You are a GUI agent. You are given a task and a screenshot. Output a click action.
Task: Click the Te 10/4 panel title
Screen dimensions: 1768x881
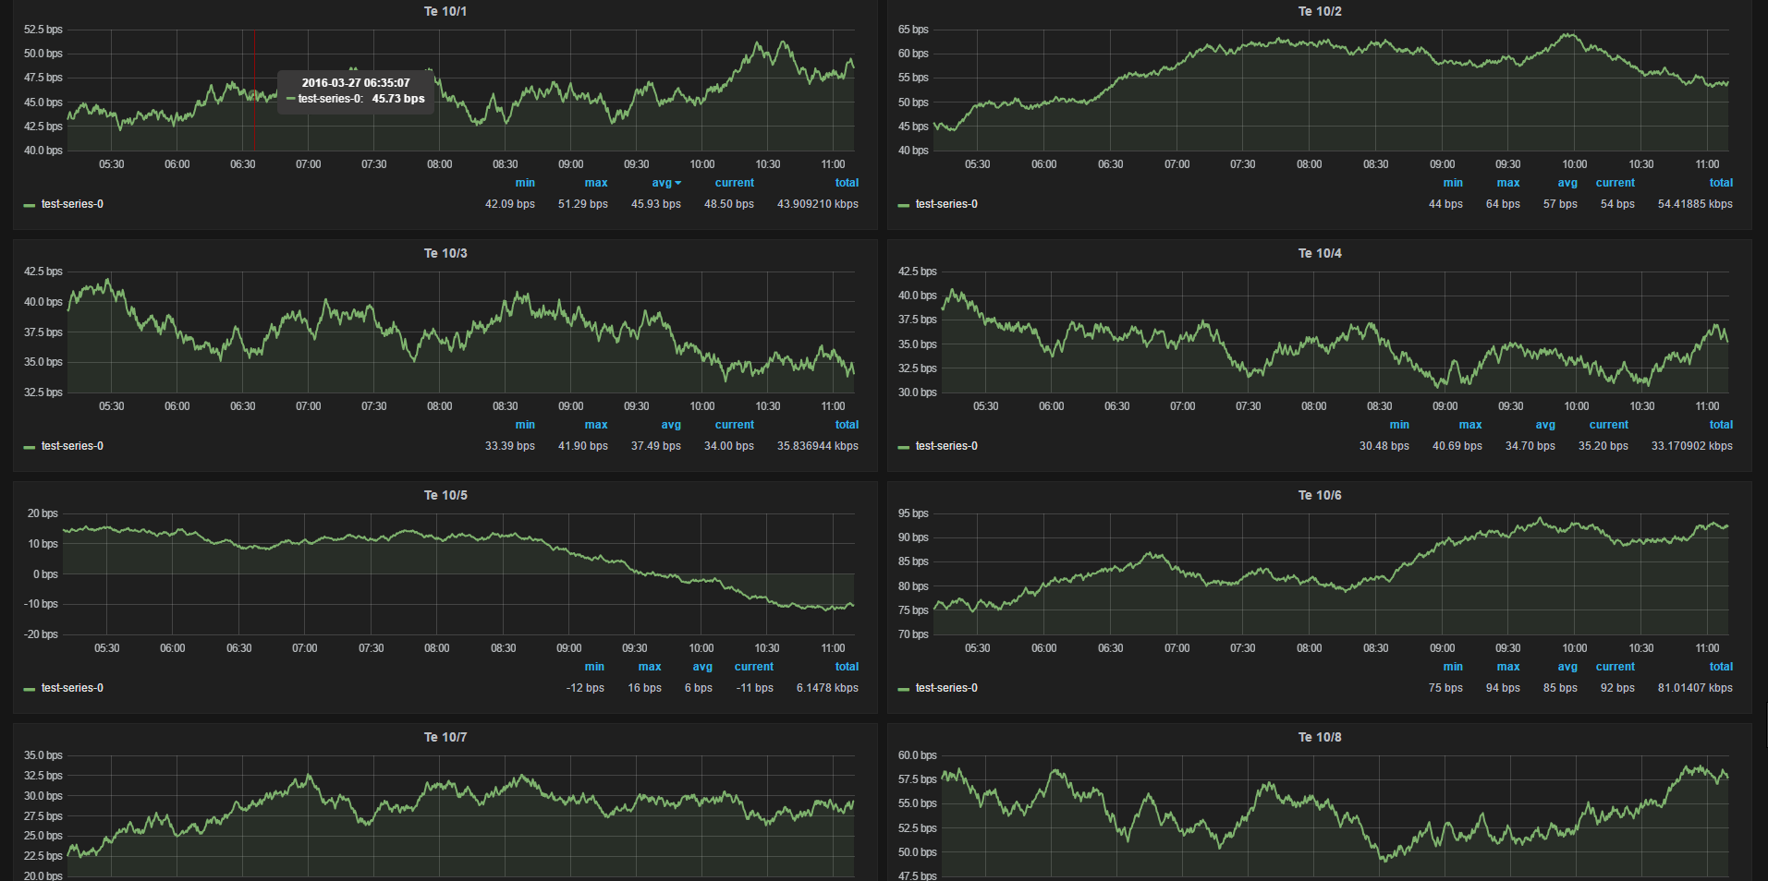pyautogui.click(x=1319, y=253)
